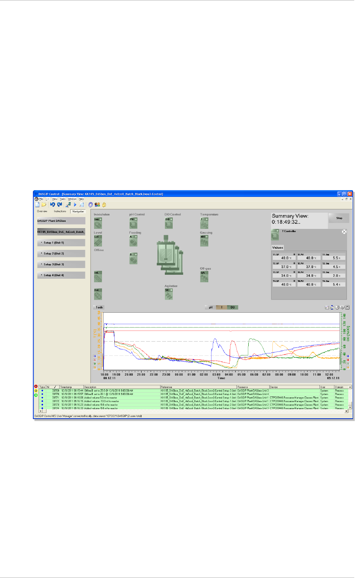Click the New document toolbar icon
This screenshot has height=578, width=355.
pos(38,205)
